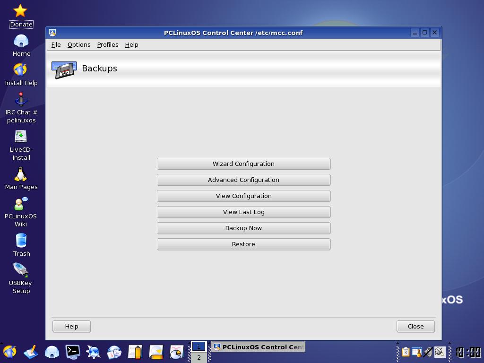
Task: Launch the presentation app panel icon
Action: point(156,352)
